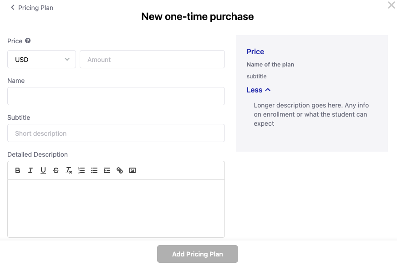The image size is (397, 266).
Task: Insert a hyperlink in the description
Action: (120, 170)
